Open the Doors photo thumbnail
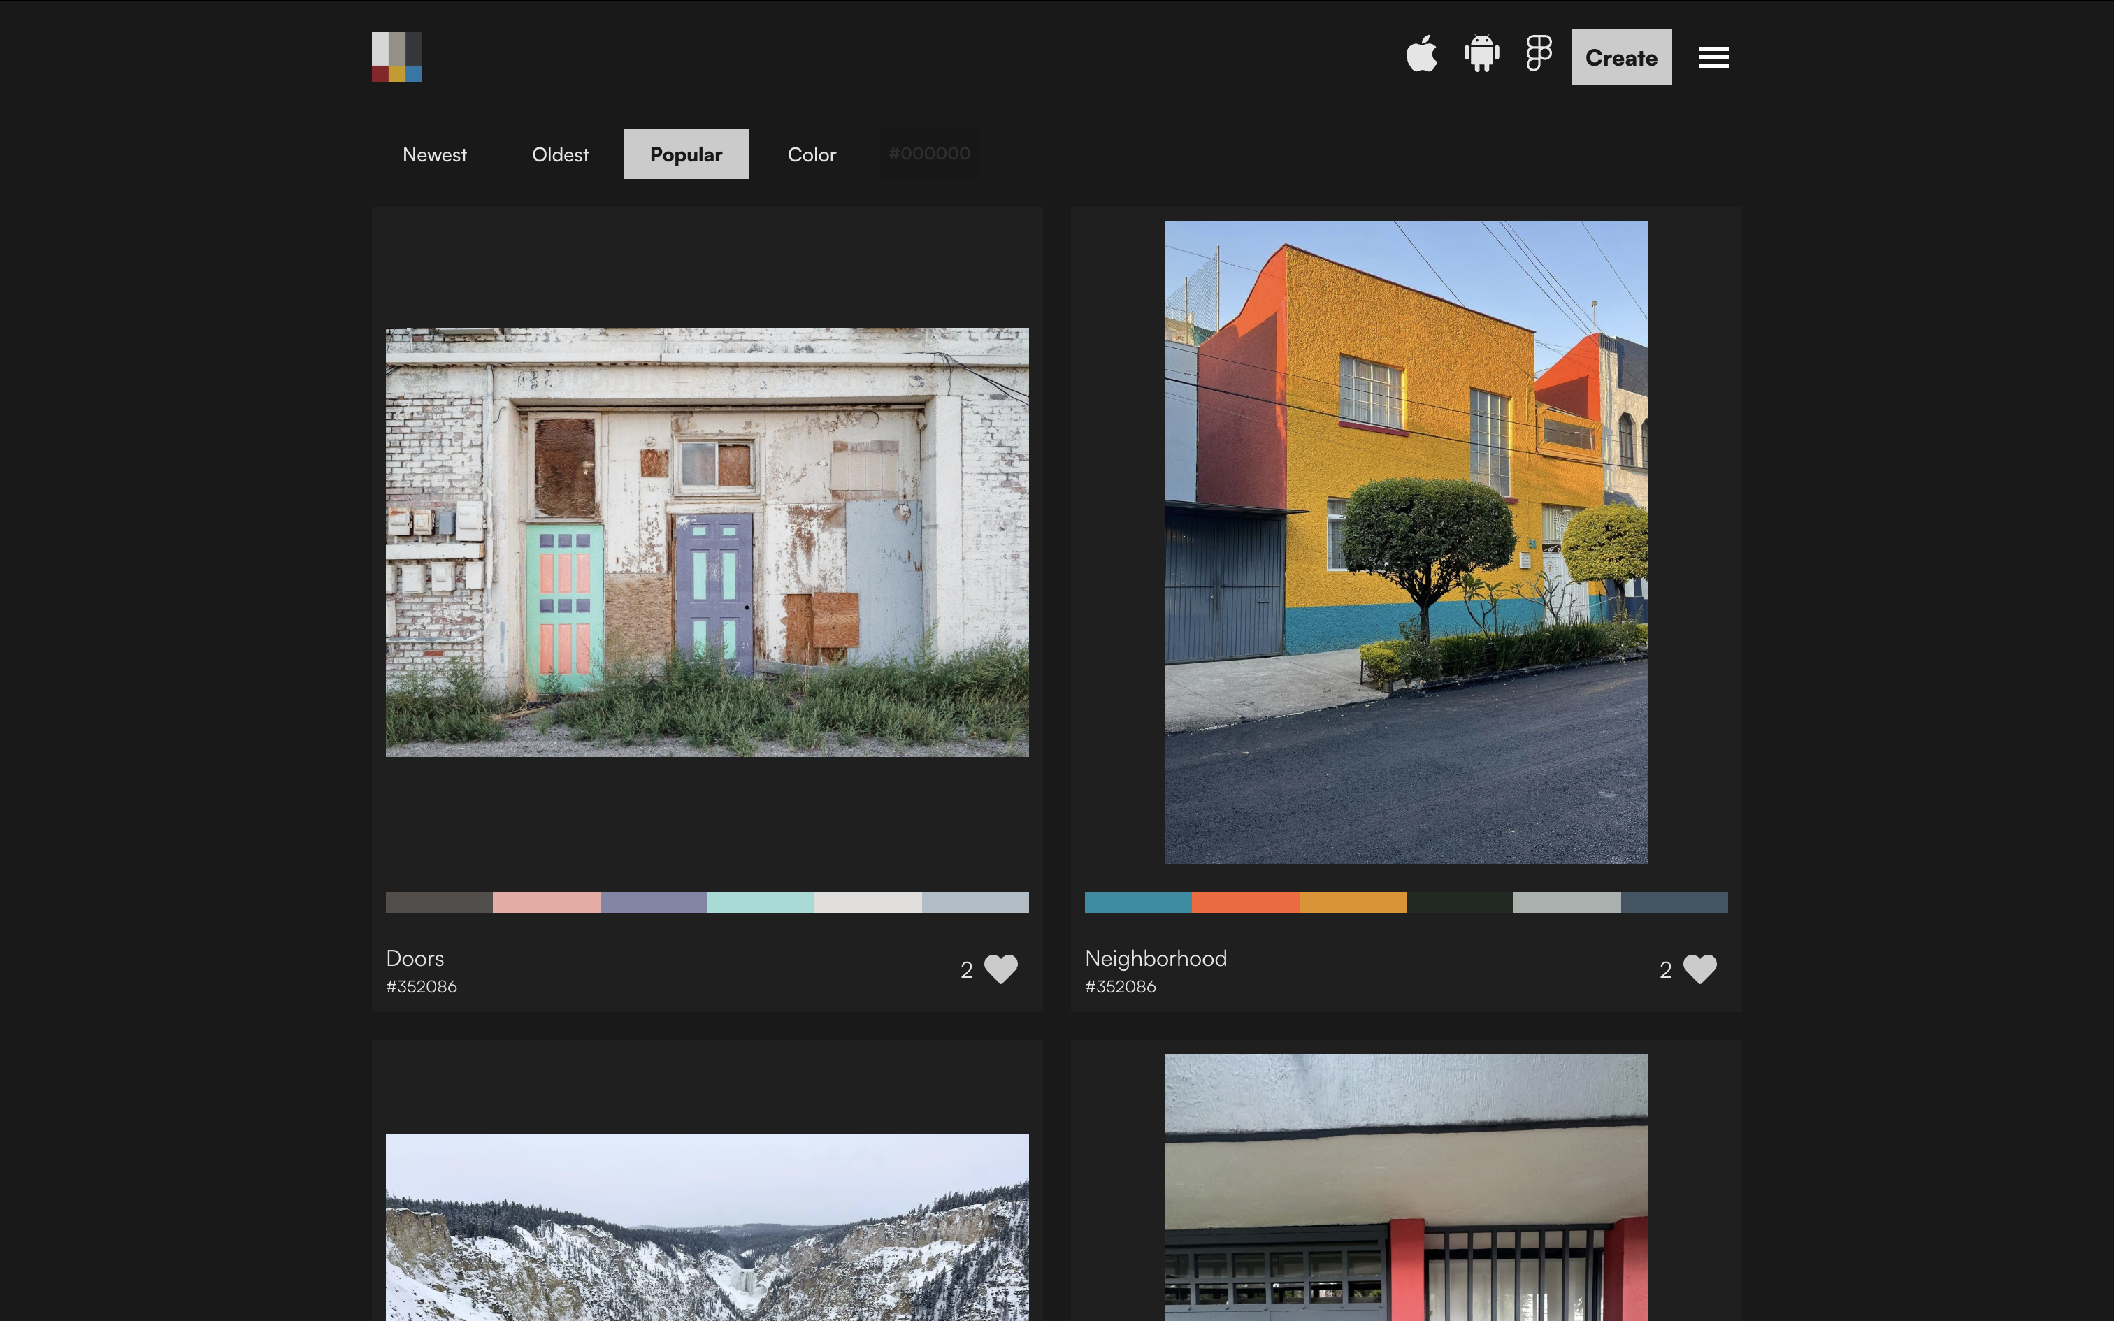The height and width of the screenshot is (1321, 2114). tap(707, 542)
